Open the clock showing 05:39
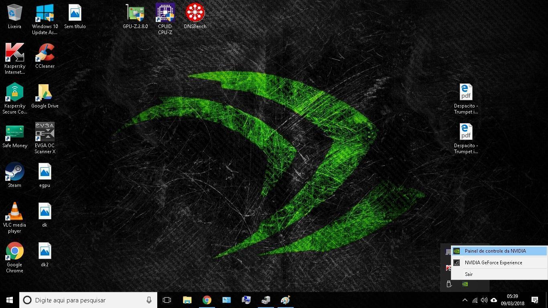548x308 pixels. pos(512,300)
